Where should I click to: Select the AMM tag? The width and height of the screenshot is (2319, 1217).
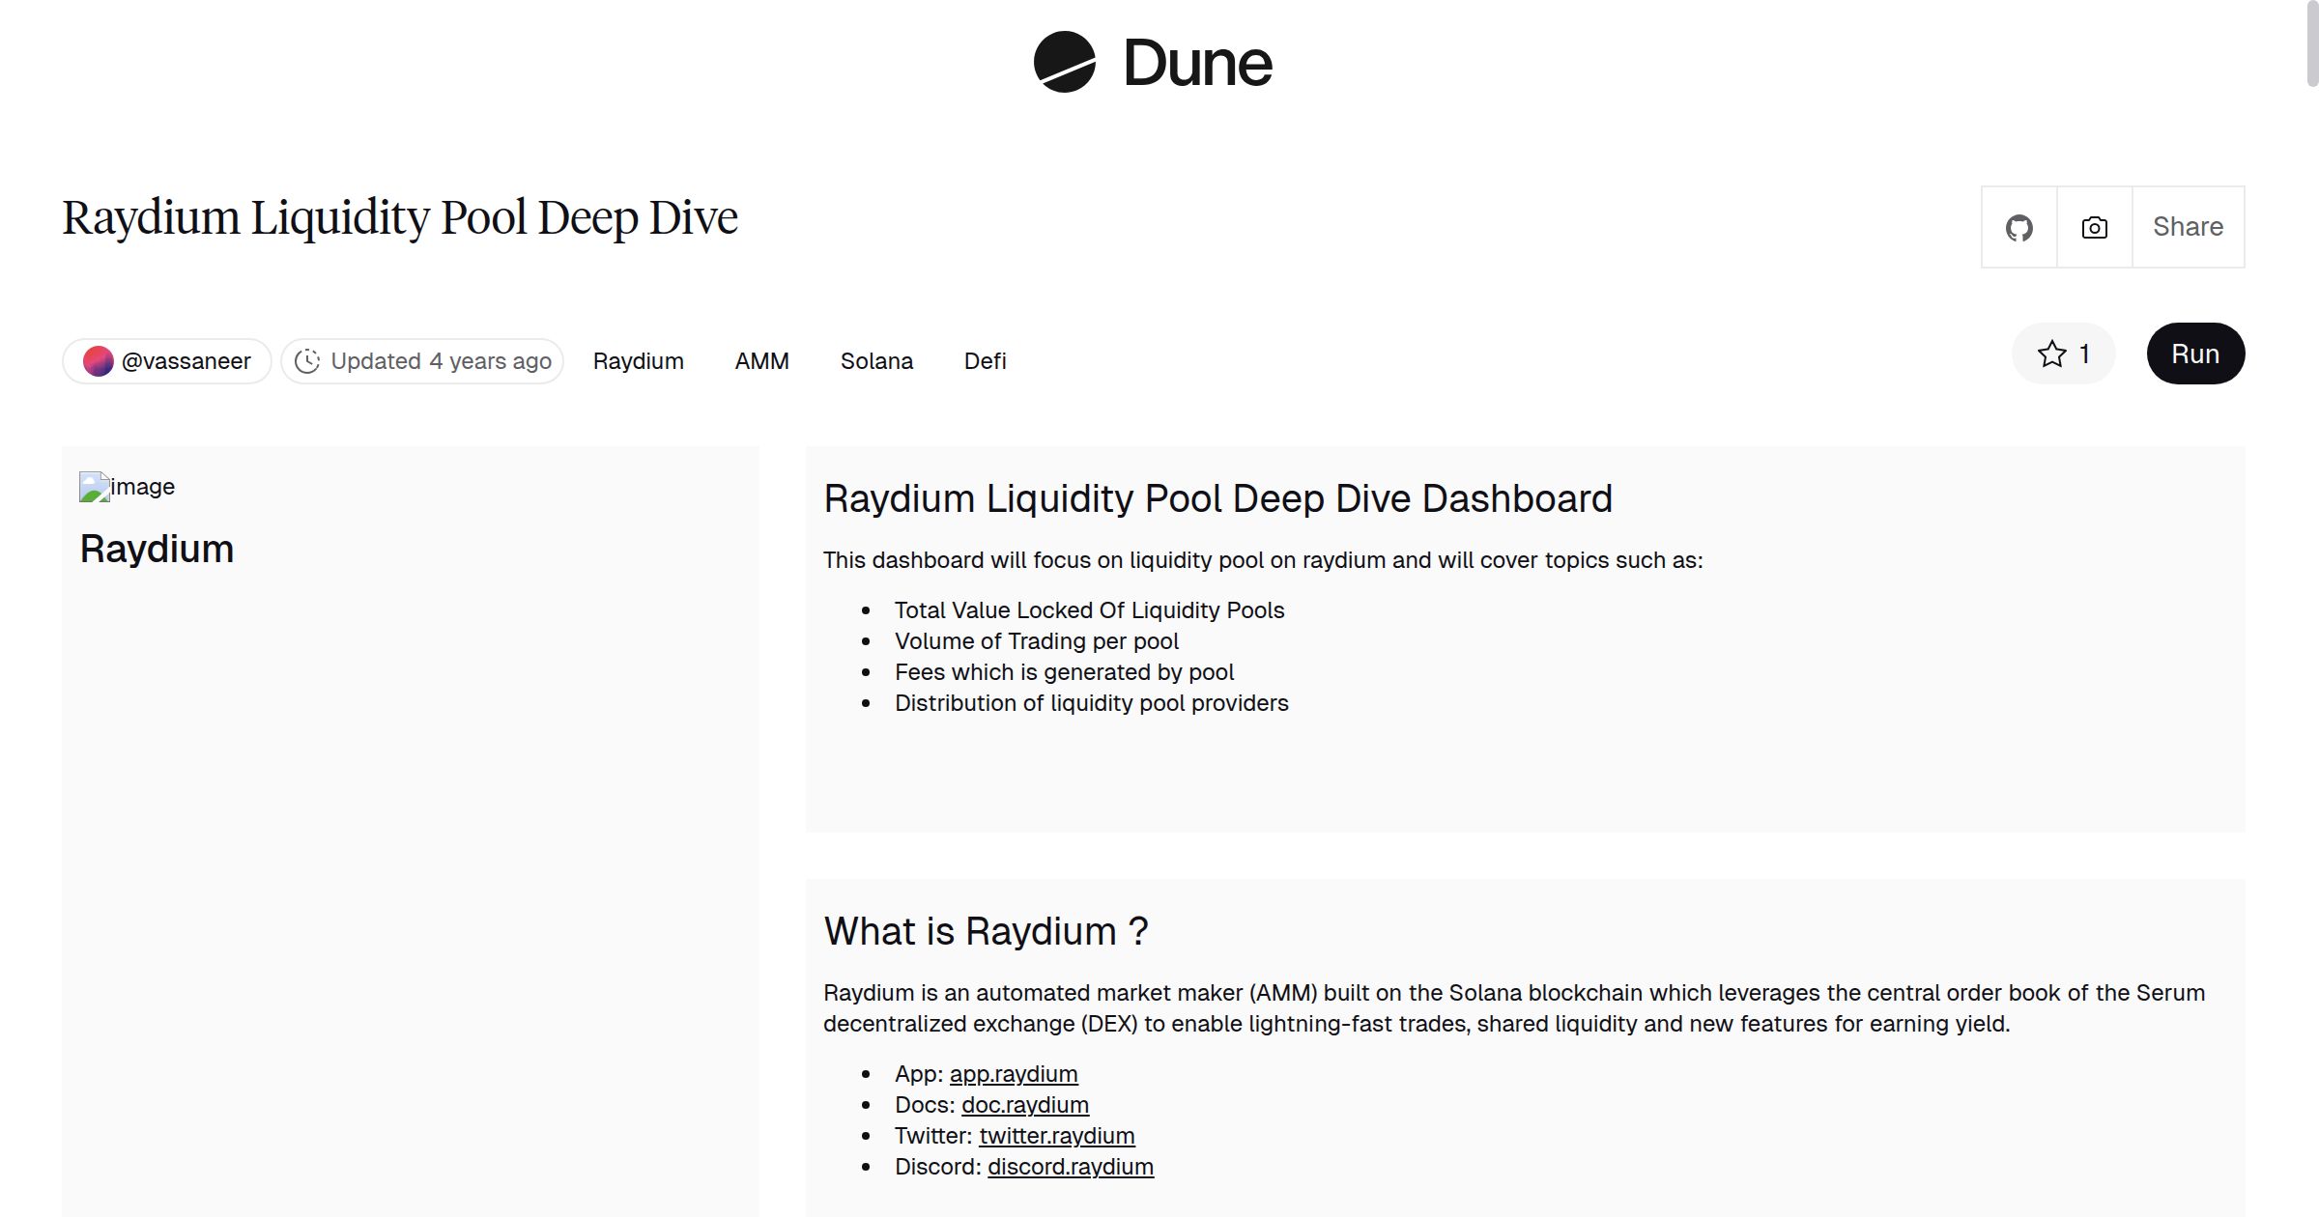click(x=762, y=360)
